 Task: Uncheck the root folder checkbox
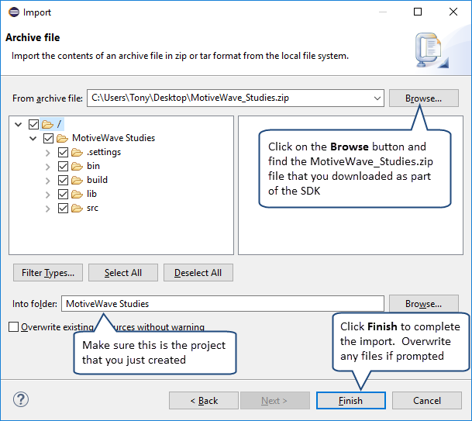click(33, 124)
